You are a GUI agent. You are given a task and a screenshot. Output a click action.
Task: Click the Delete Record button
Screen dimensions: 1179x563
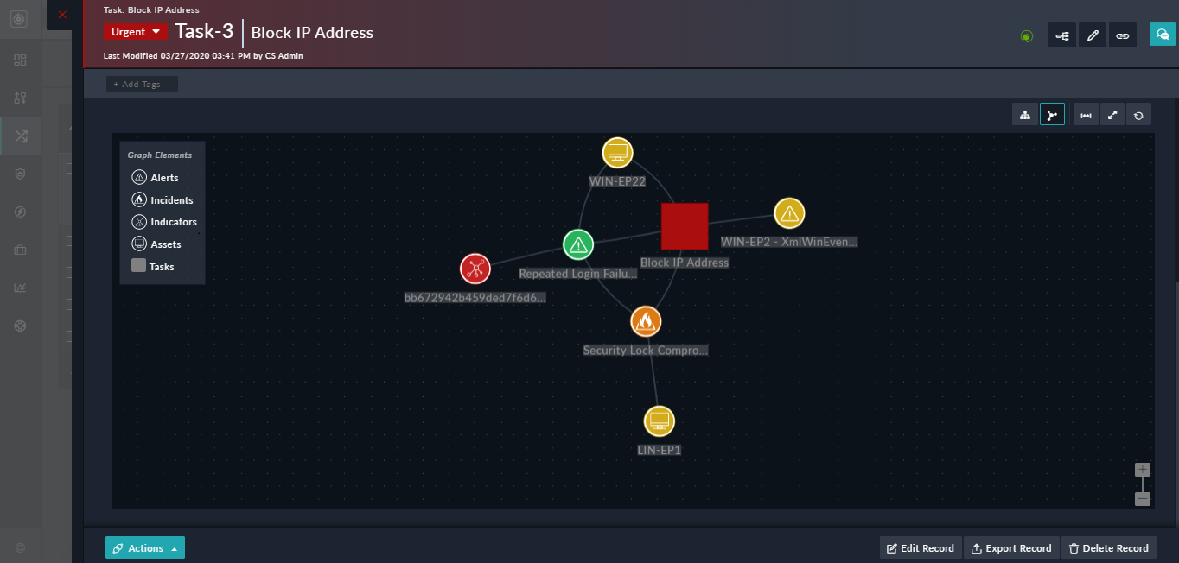[1109, 547]
